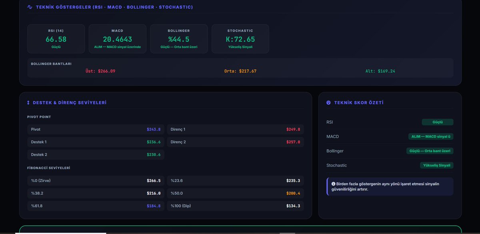
Task: Select the Destek 1 row showing $236.6
Action: (96, 142)
